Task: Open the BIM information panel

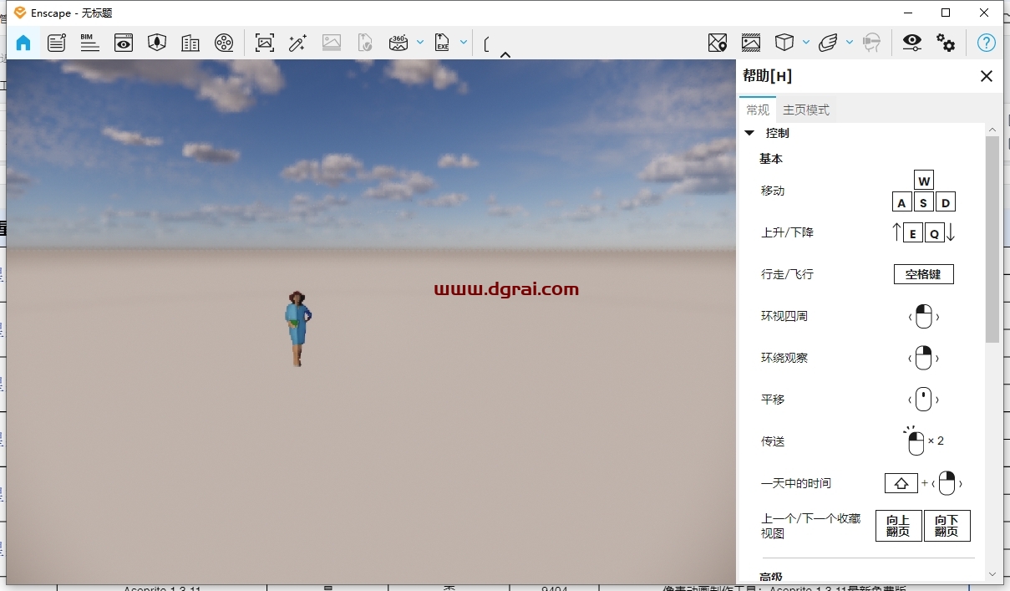Action: click(90, 43)
